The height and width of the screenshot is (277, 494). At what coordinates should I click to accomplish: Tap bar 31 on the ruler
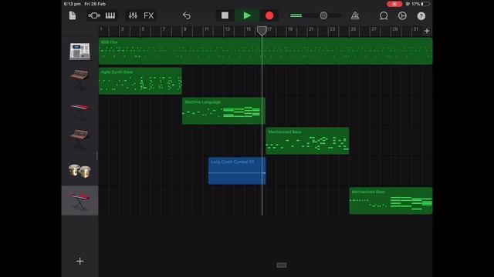[x=415, y=29]
